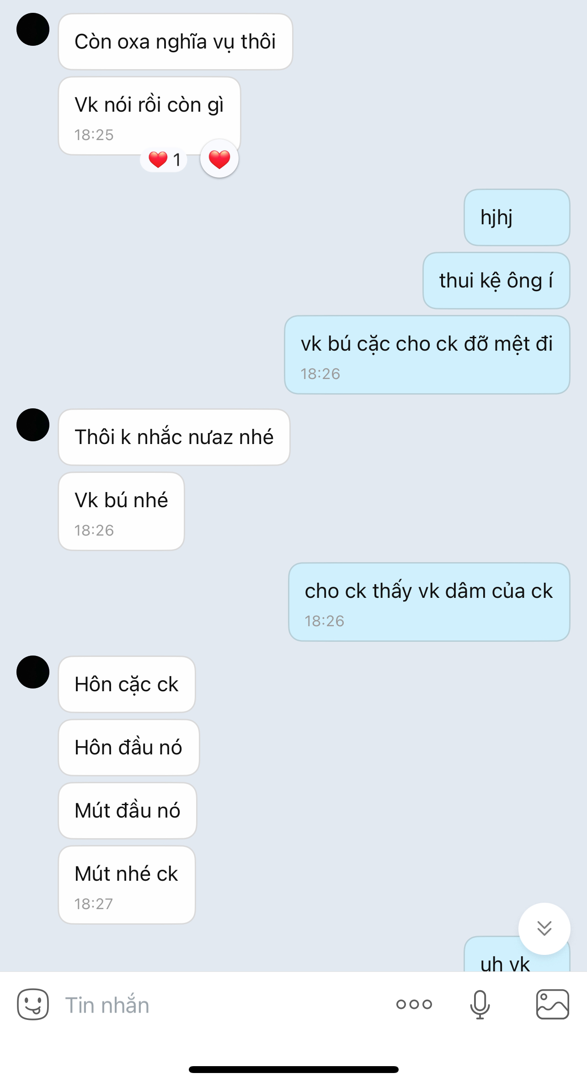Tap the microphone voice message icon

click(480, 1004)
